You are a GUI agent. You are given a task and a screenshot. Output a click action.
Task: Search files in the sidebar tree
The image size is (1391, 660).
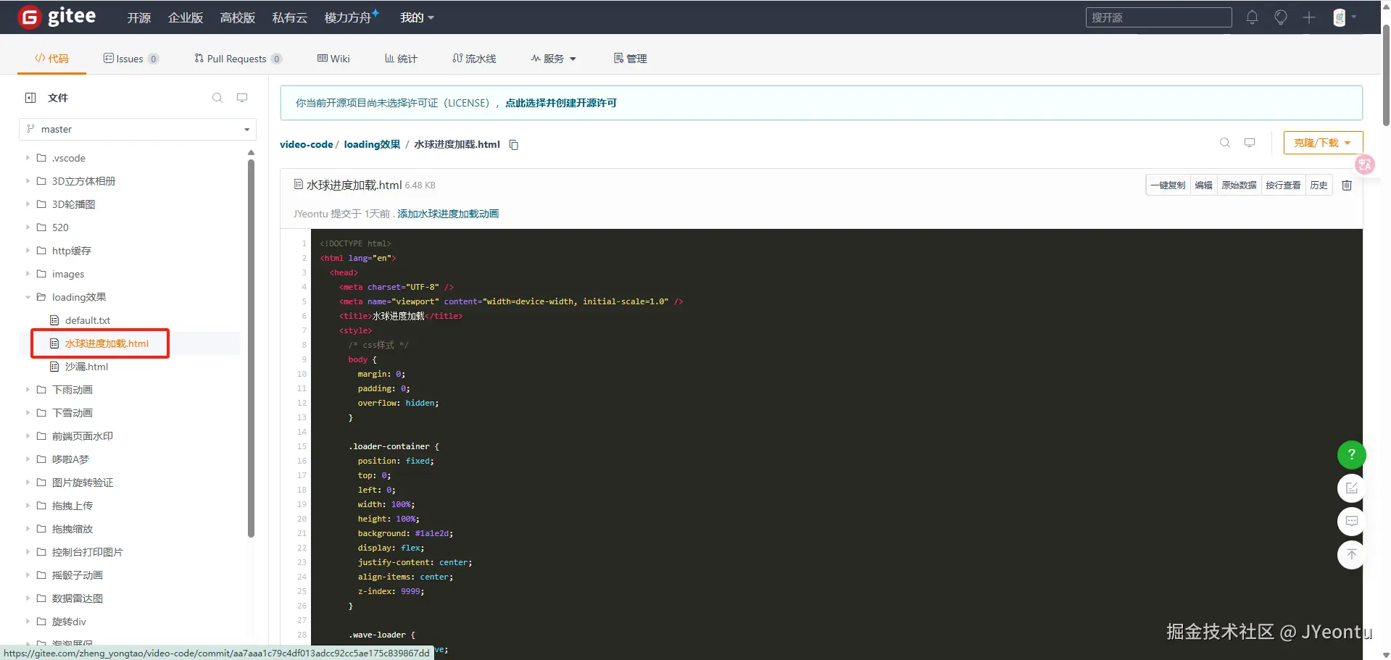click(217, 98)
